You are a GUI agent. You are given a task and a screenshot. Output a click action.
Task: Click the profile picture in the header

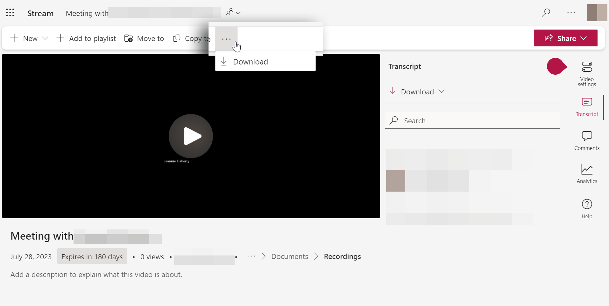pos(597,13)
